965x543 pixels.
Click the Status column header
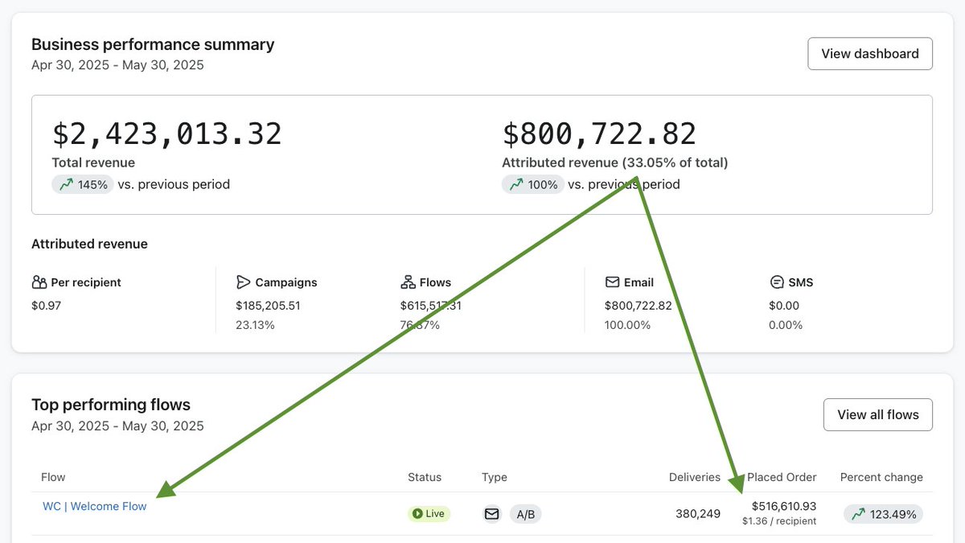pos(425,476)
